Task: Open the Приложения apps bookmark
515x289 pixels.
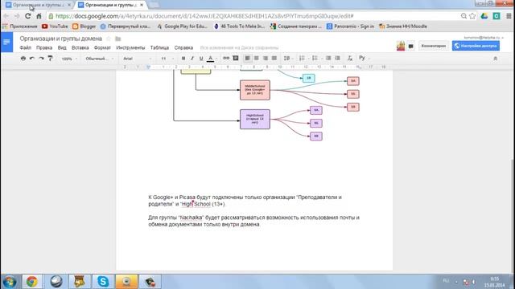Action: [19, 26]
